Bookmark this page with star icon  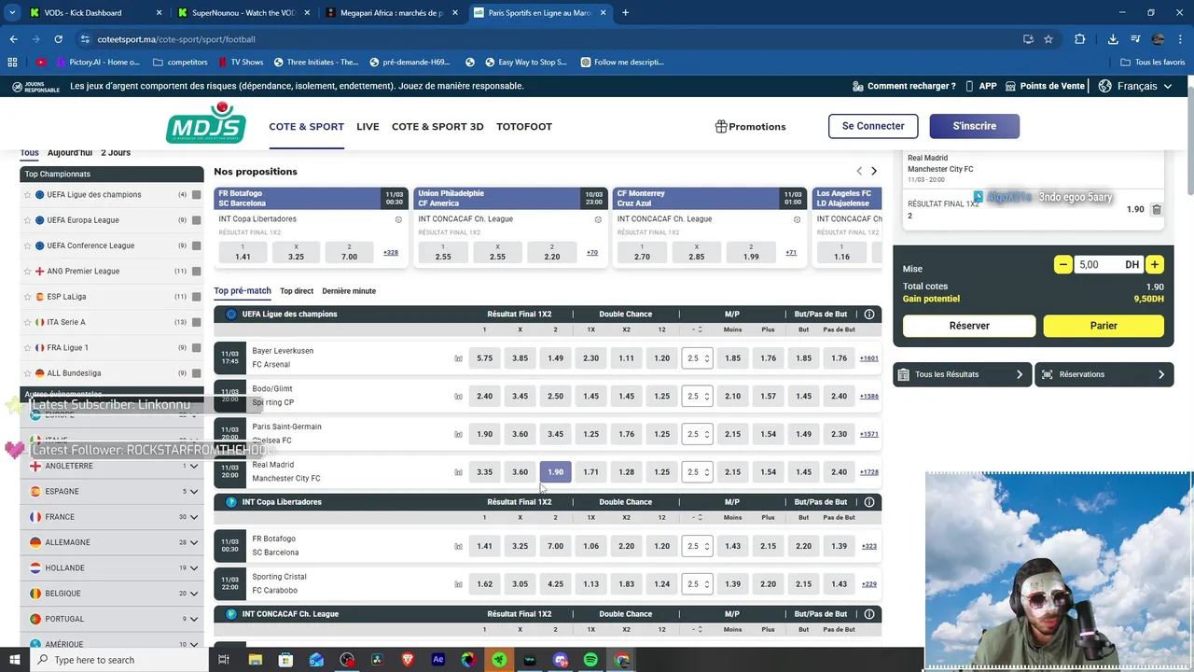pos(1048,39)
